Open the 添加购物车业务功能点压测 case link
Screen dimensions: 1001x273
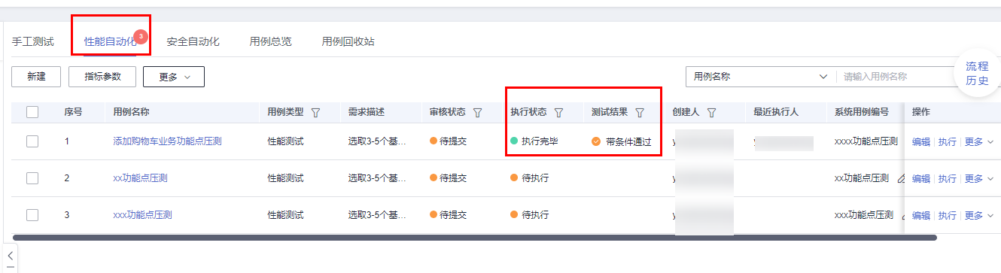pos(167,141)
